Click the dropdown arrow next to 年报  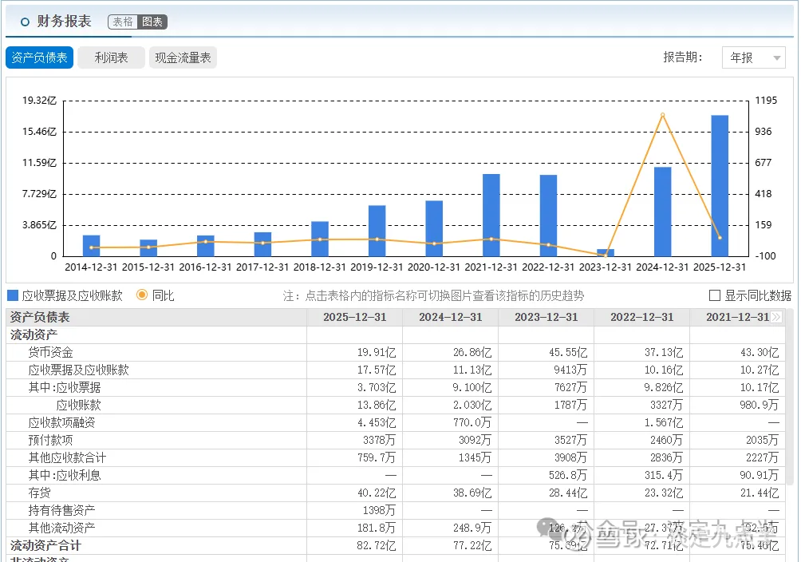[776, 58]
